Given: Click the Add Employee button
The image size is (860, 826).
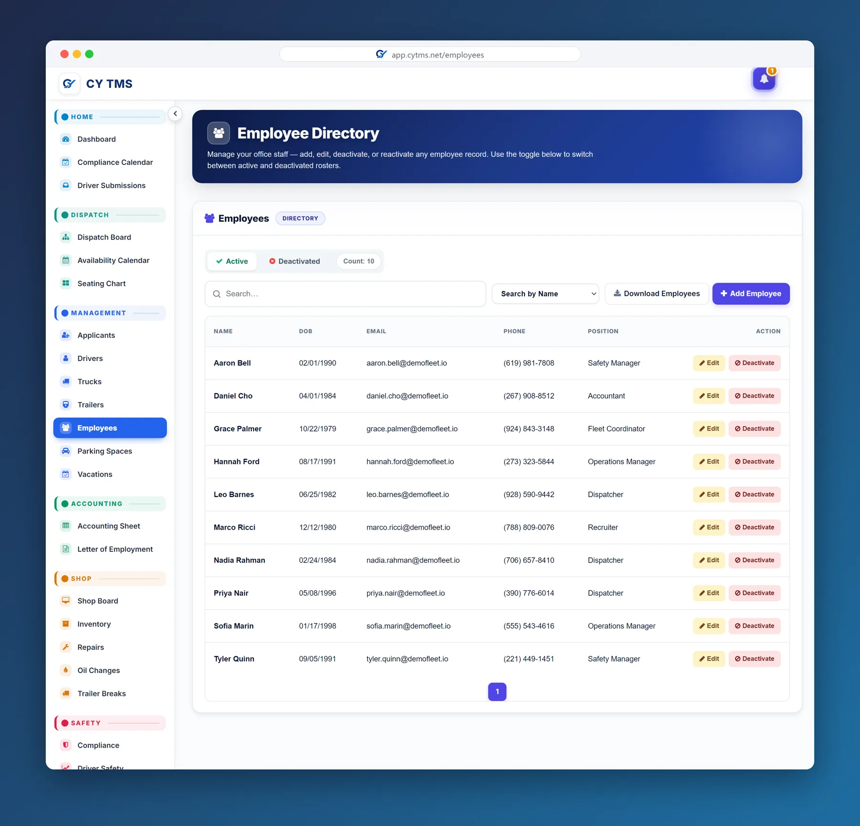Looking at the screenshot, I should click(x=751, y=293).
